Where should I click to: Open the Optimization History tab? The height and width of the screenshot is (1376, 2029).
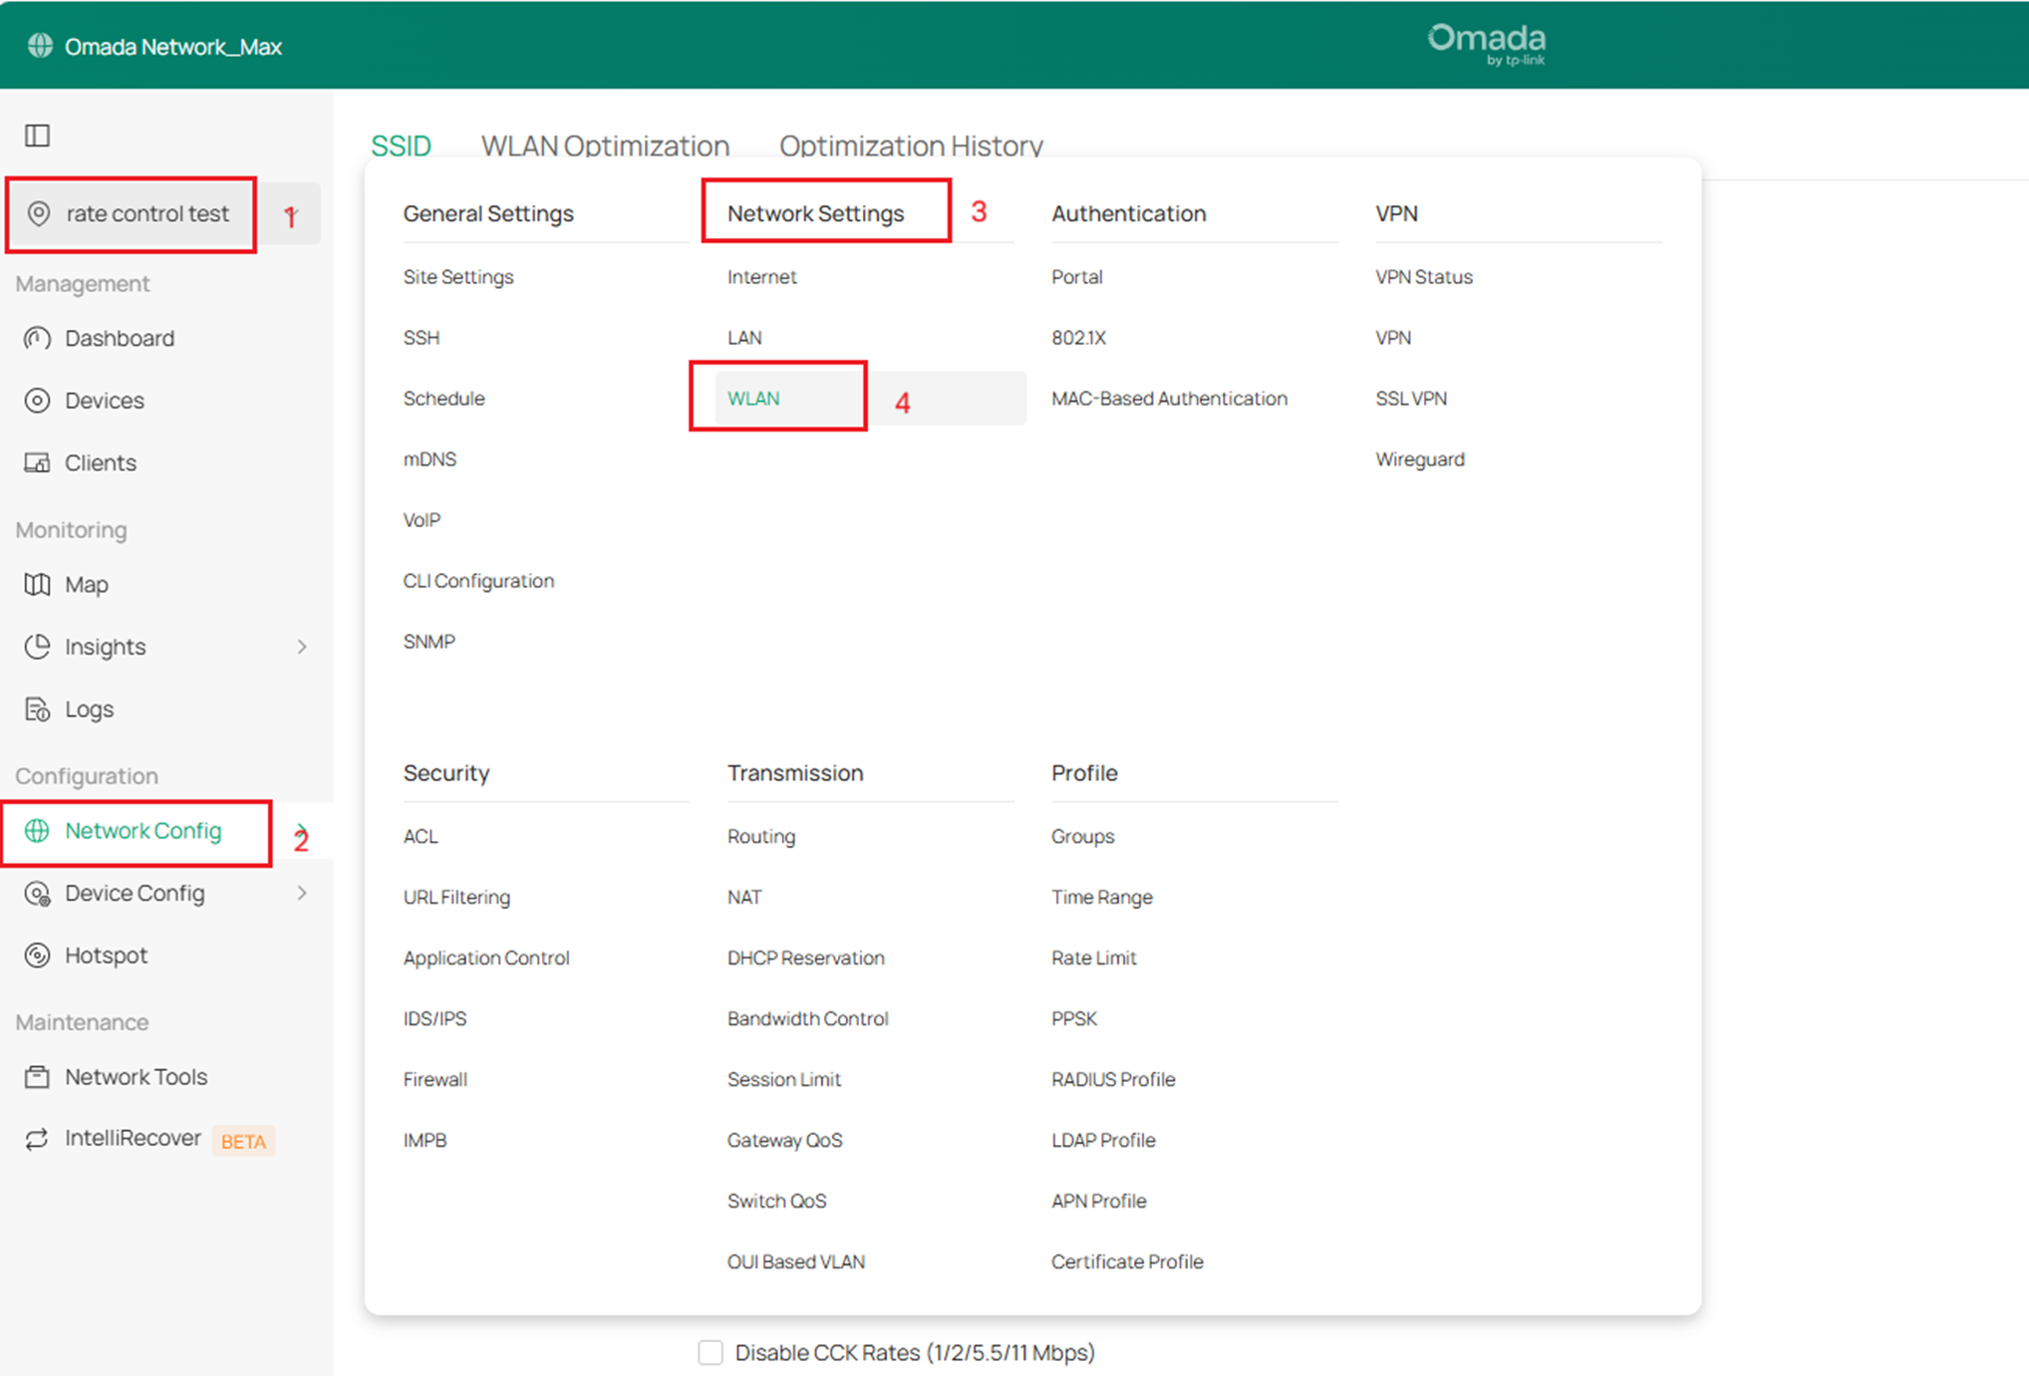(x=910, y=145)
